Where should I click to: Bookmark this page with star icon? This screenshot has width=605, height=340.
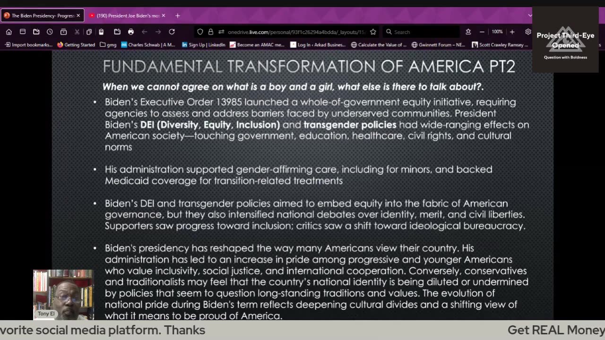[373, 32]
